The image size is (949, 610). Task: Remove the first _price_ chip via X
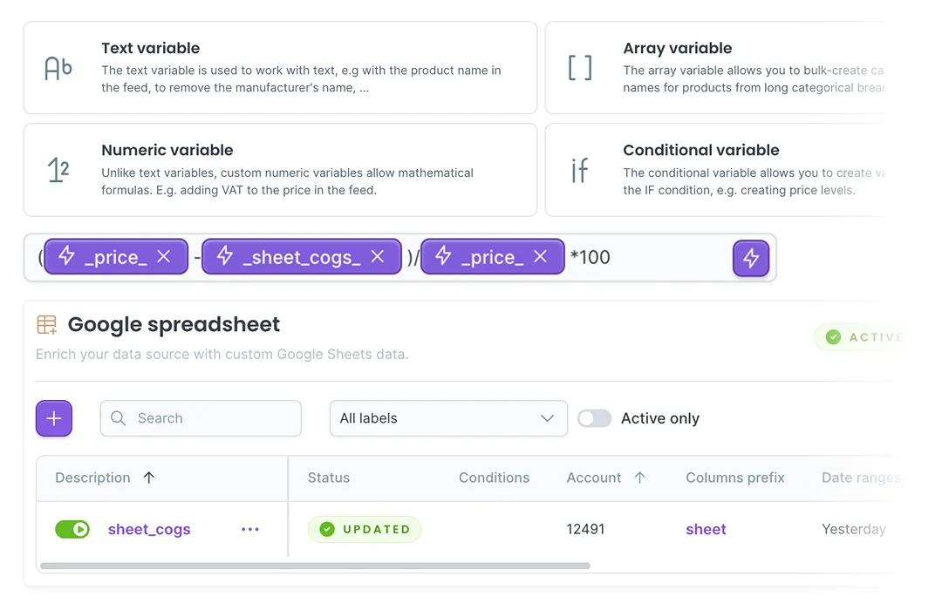[x=164, y=257]
